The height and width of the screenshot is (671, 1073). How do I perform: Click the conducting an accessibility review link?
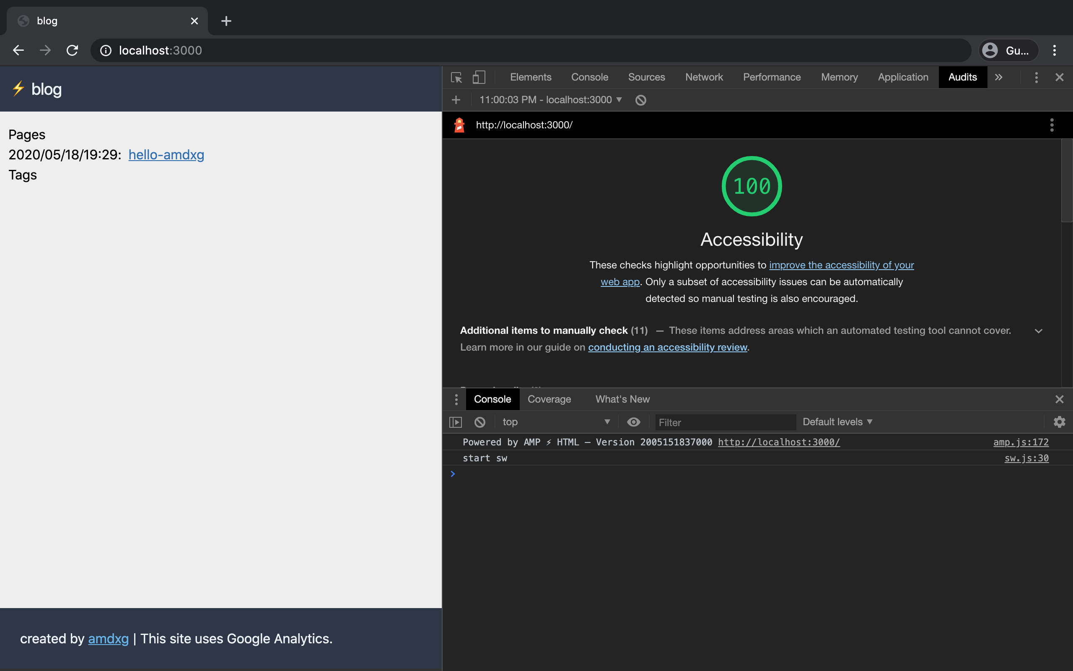click(x=667, y=348)
